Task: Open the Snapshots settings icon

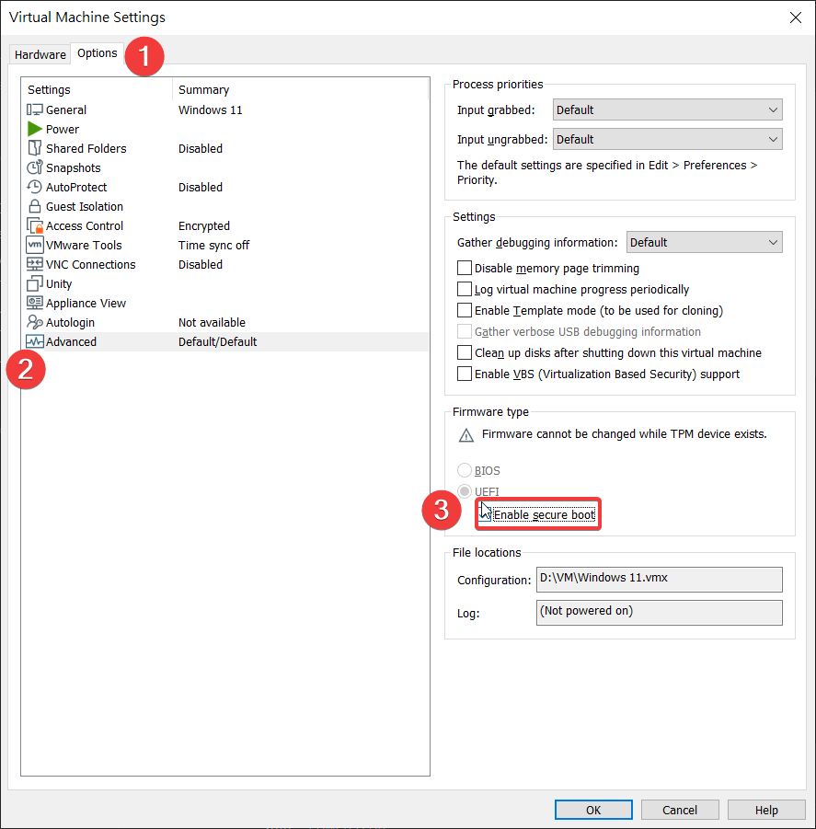Action: point(35,168)
